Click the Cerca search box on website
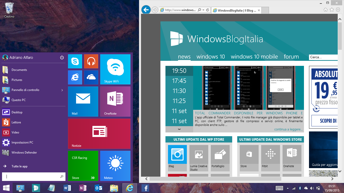 click(x=323, y=57)
